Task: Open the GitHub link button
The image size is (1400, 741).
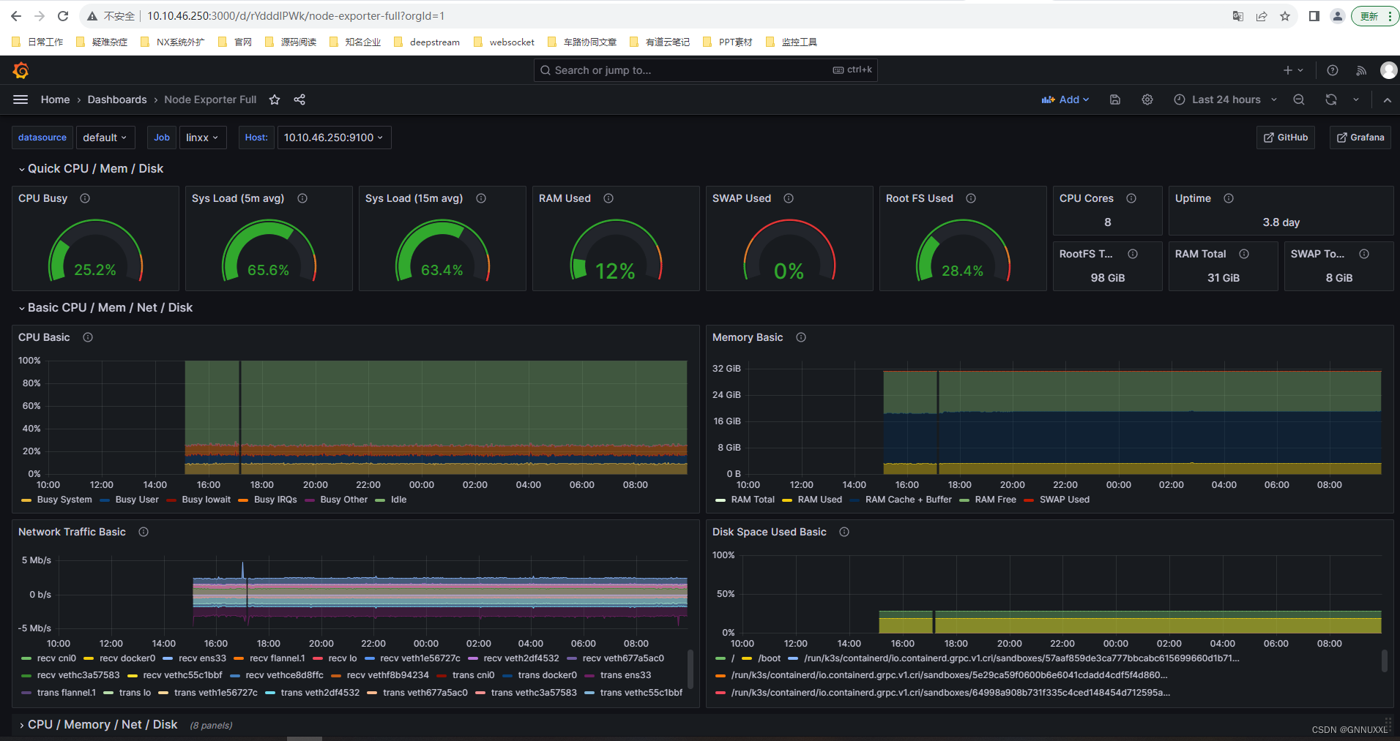Action: tap(1286, 138)
